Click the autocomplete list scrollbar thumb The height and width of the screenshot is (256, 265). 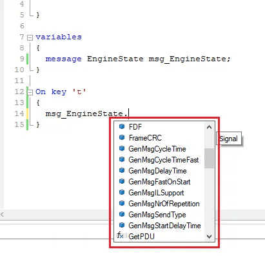(x=209, y=158)
